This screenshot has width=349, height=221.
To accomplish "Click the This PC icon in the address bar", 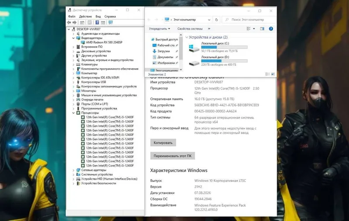I will tap(167, 20).
